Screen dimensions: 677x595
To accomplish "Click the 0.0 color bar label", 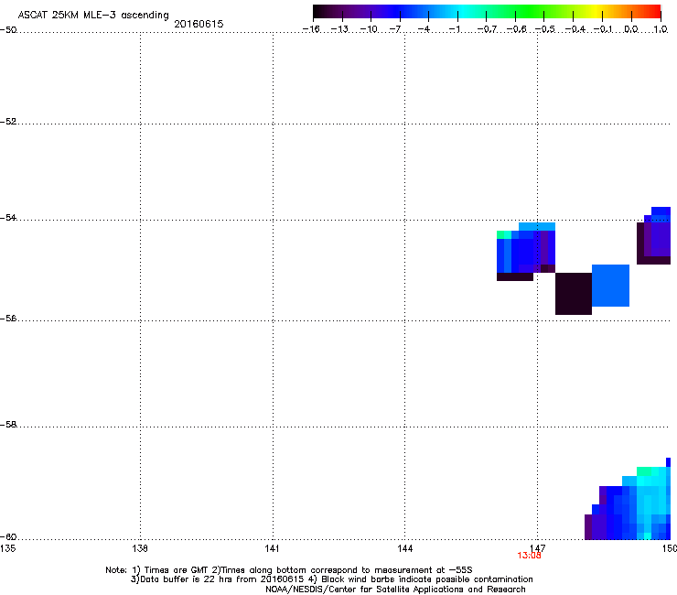I will pos(631,29).
